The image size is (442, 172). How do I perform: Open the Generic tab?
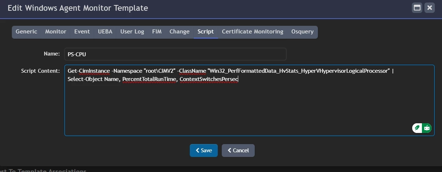pos(27,32)
